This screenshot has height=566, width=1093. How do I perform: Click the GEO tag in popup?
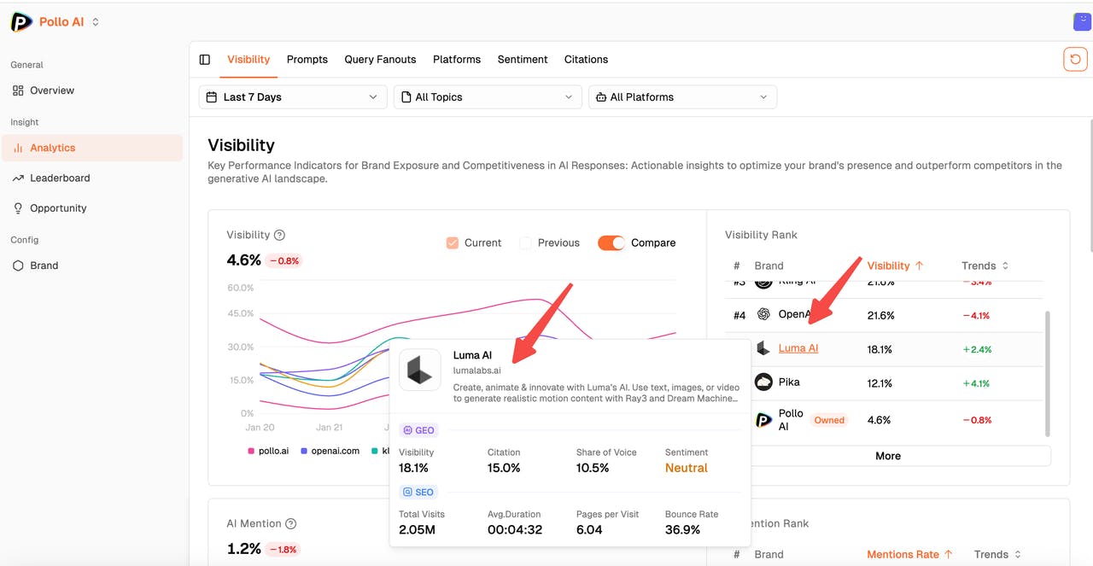[x=418, y=430]
